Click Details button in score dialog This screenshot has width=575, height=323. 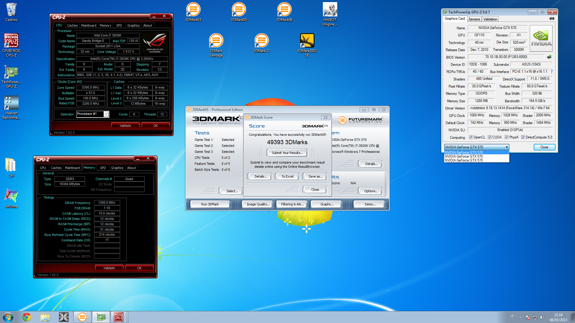260,176
